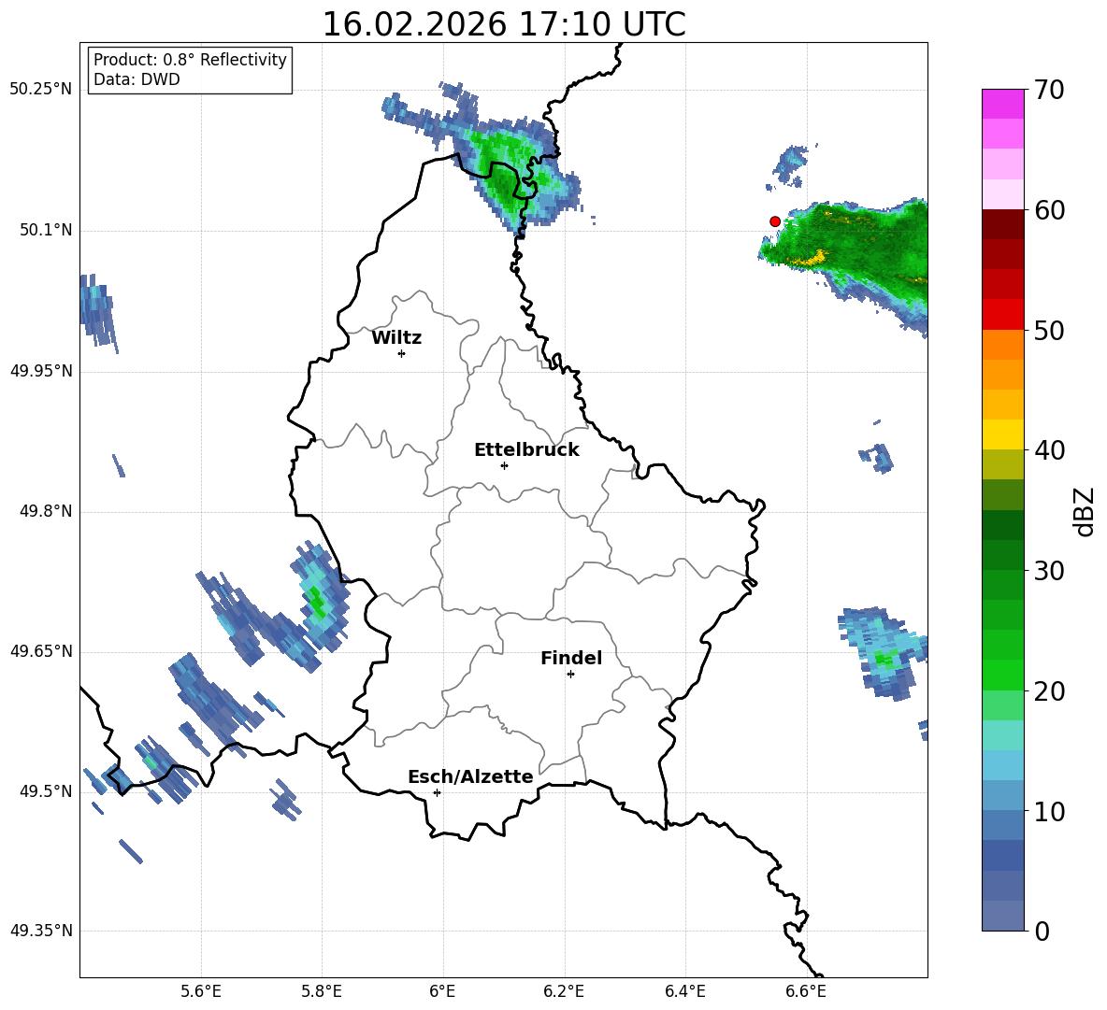Select the Wiltz city label
Screen dimensions: 1107x1010
[396, 338]
